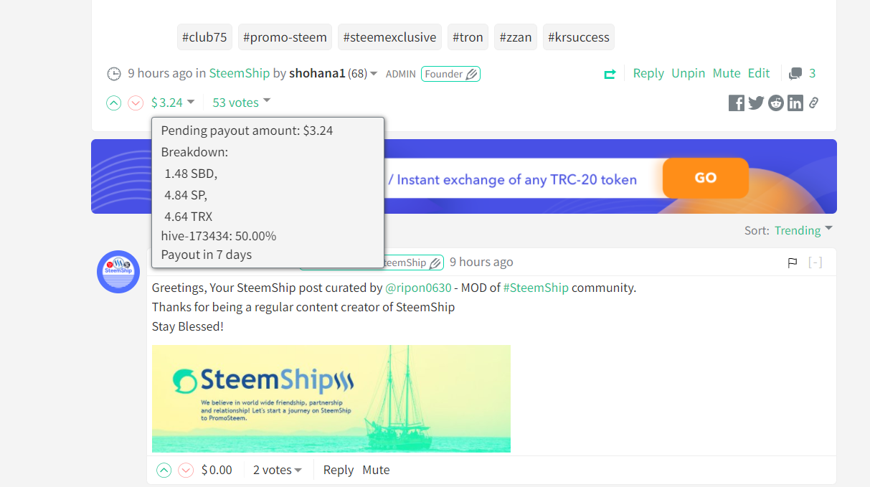The image size is (870, 487).
Task: Share post on LinkedIn
Action: 795,103
